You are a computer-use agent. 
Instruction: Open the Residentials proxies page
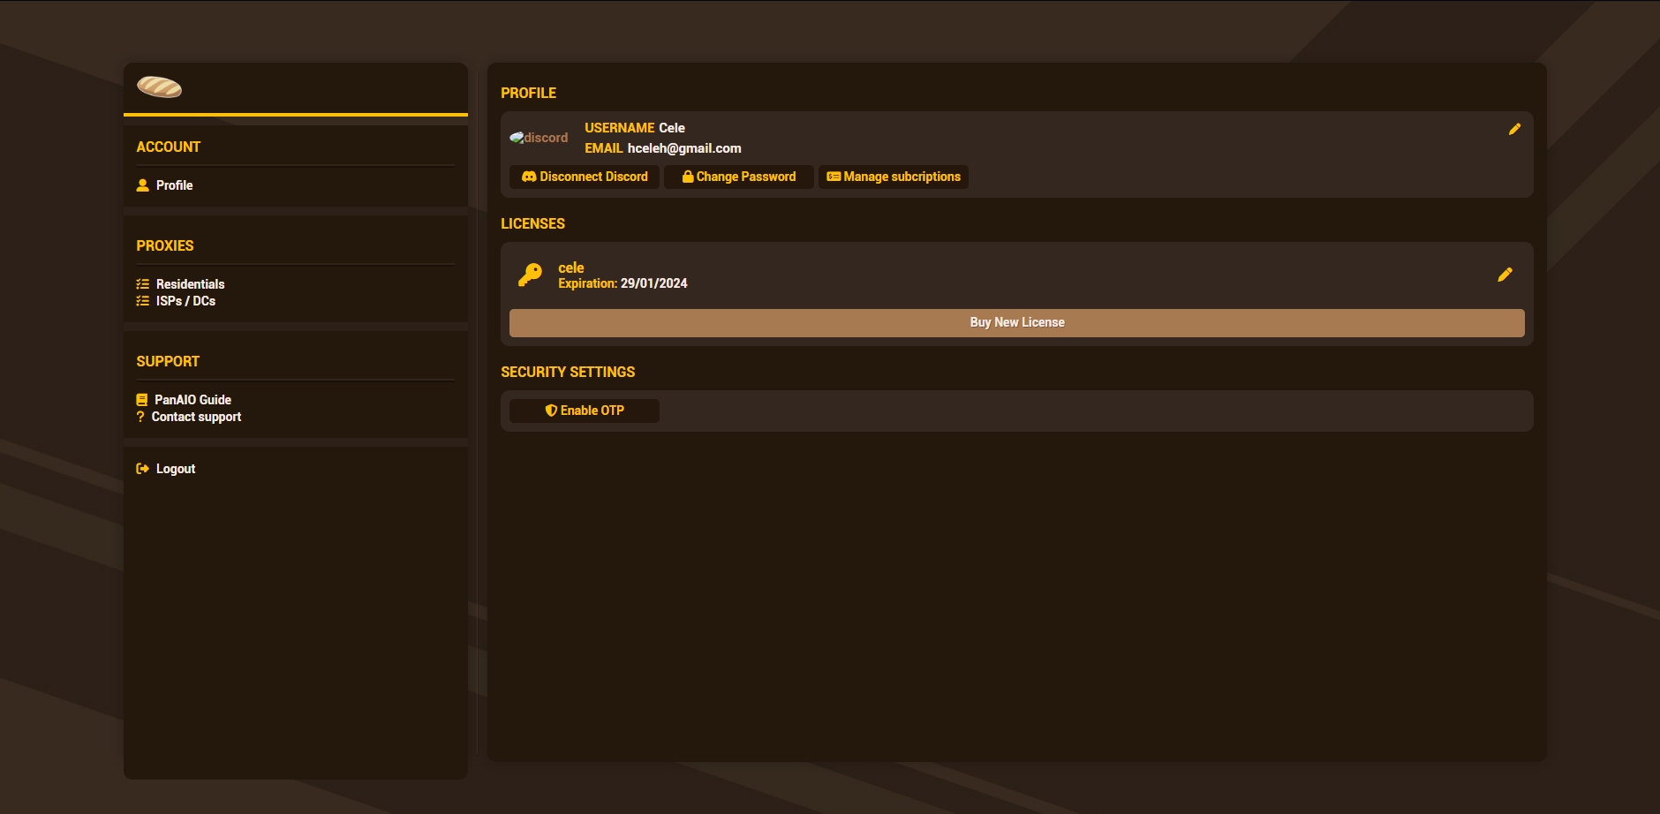coord(190,284)
